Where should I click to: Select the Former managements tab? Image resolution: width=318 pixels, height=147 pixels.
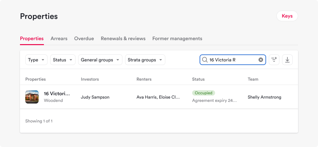[177, 38]
